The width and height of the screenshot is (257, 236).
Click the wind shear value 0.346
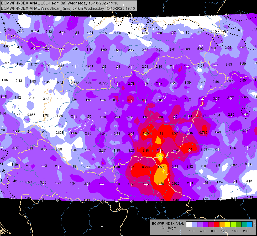(x=189, y=133)
